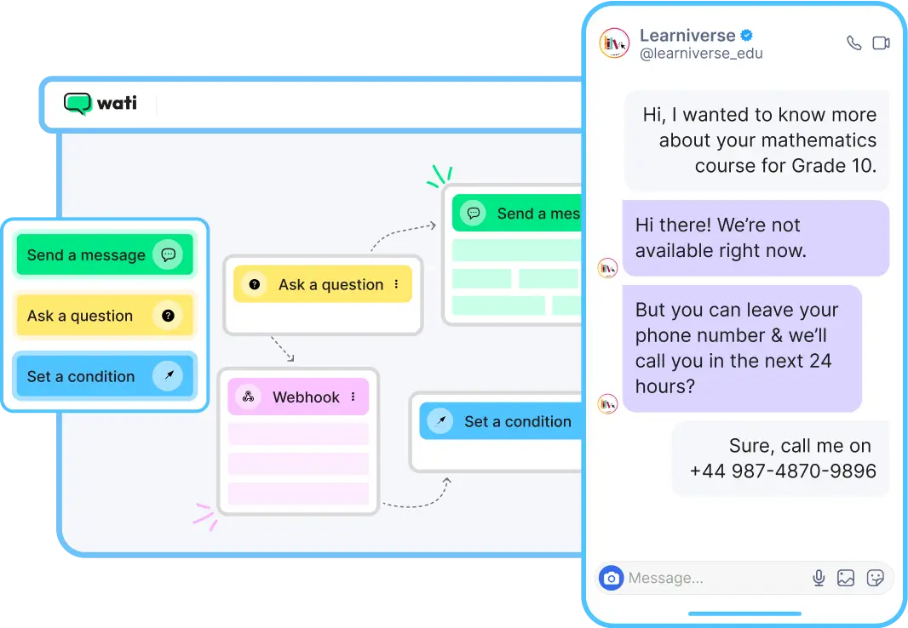Open the options menu on the Ask a question node
Screen dimensions: 908x628
397,284
